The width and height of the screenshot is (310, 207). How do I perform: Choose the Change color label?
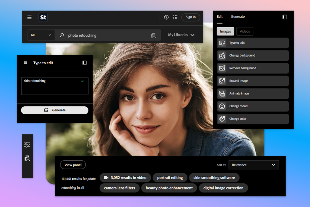238,119
